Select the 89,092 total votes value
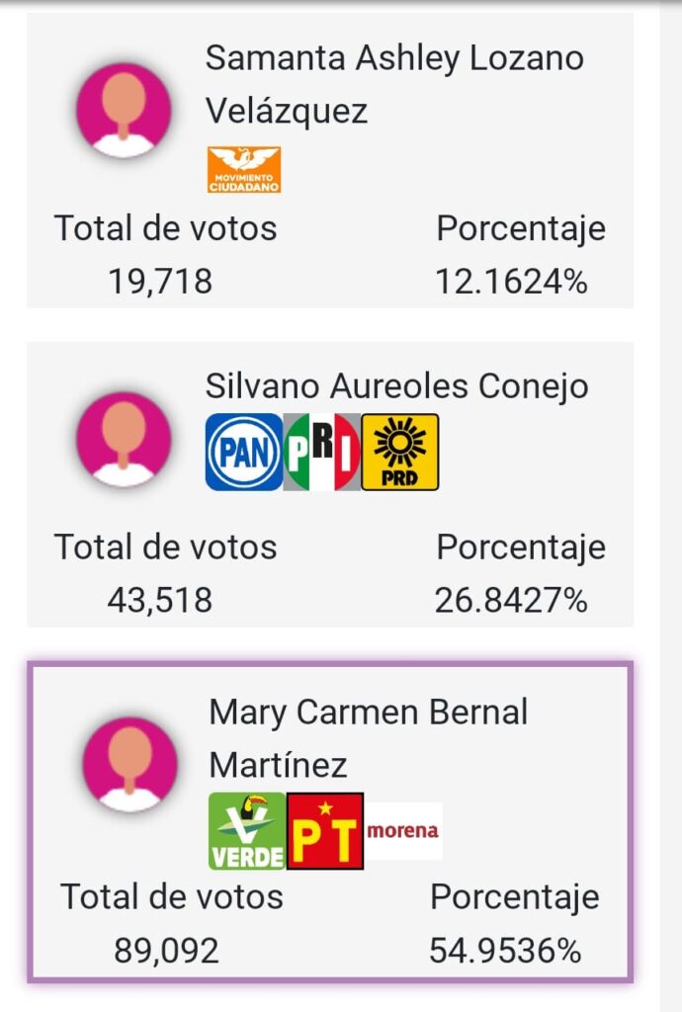This screenshot has width=682, height=1012. click(x=166, y=951)
